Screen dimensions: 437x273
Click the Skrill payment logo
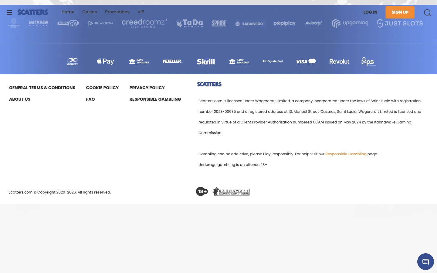pyautogui.click(x=206, y=62)
